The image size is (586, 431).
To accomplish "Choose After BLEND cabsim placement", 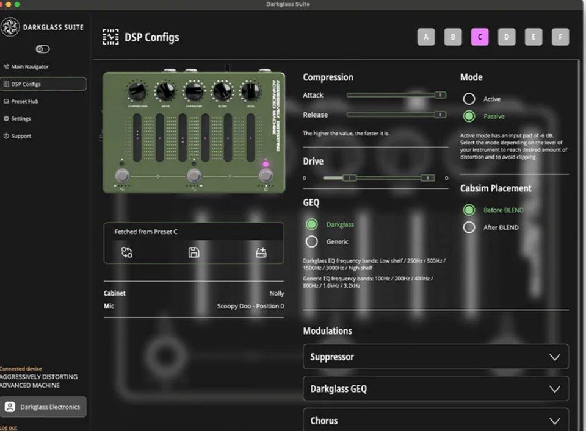I will point(469,227).
